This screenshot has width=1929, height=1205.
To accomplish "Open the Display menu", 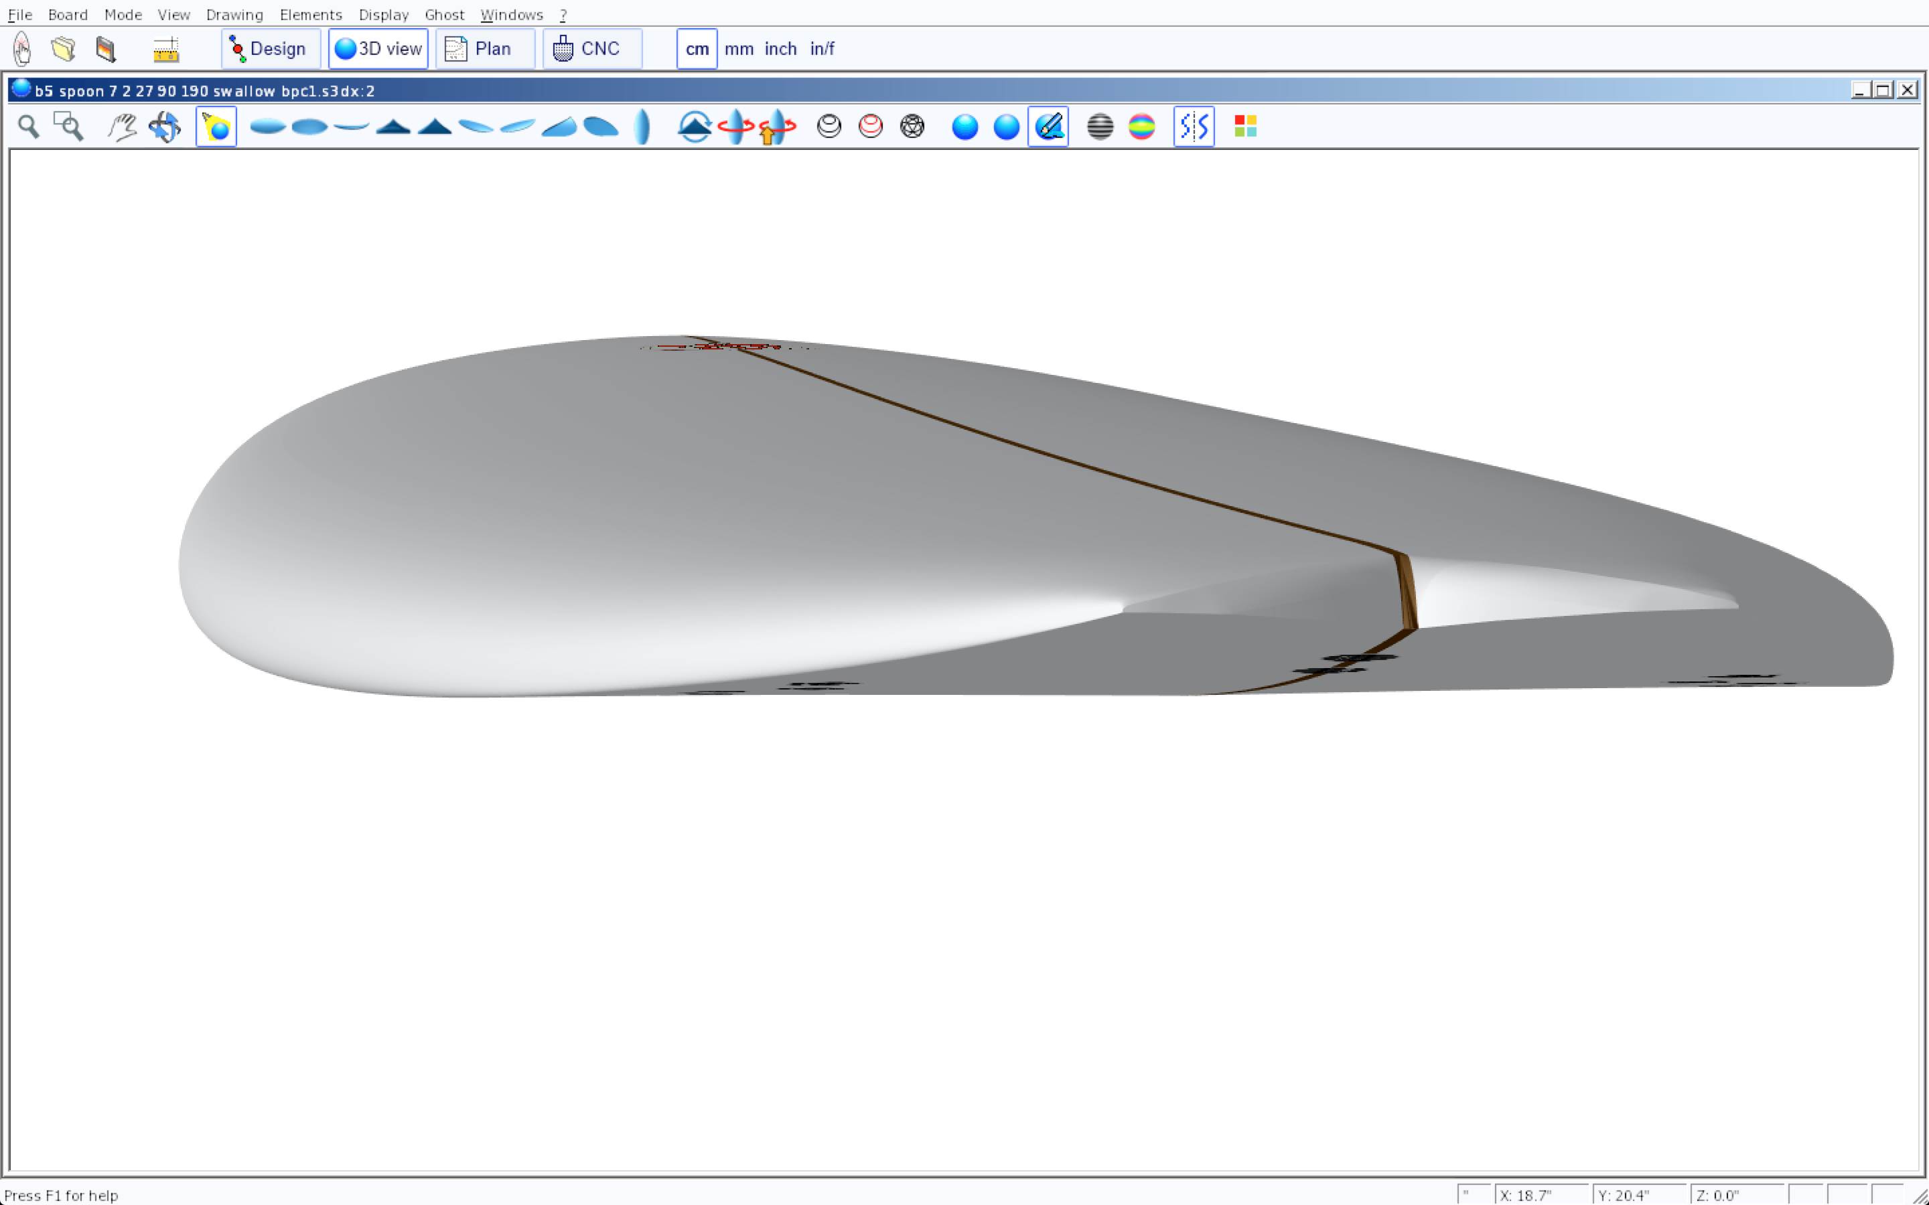I will pos(383,14).
